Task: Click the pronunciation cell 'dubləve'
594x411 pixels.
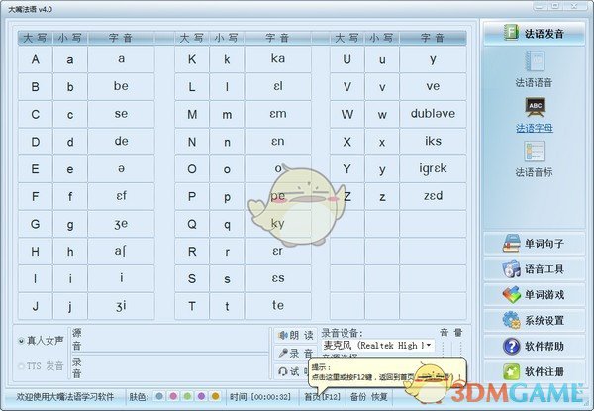Action: (x=433, y=114)
